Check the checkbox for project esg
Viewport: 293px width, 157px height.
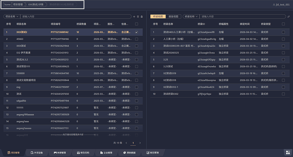[137, 87]
